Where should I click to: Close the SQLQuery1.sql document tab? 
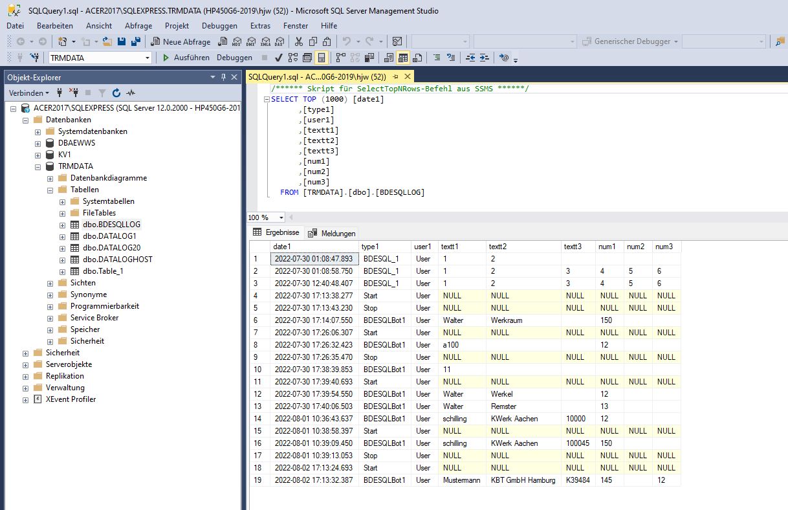pos(408,77)
